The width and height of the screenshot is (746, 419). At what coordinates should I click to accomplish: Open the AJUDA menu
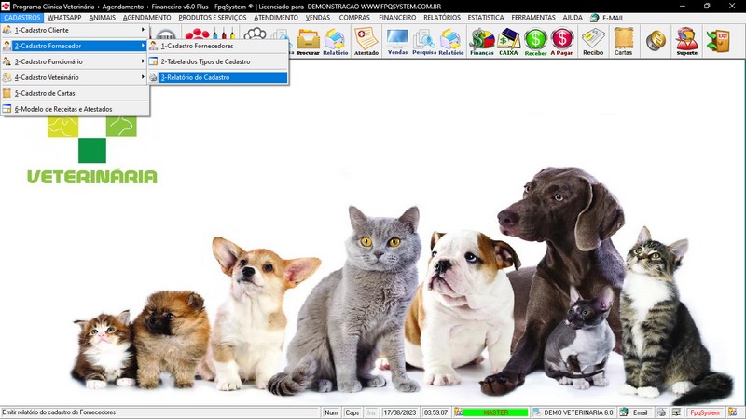[x=573, y=18]
